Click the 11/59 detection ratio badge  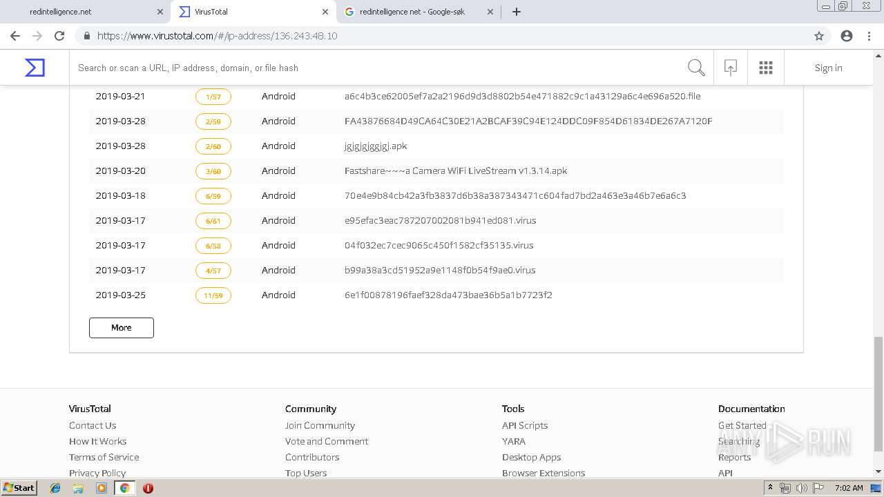point(213,295)
